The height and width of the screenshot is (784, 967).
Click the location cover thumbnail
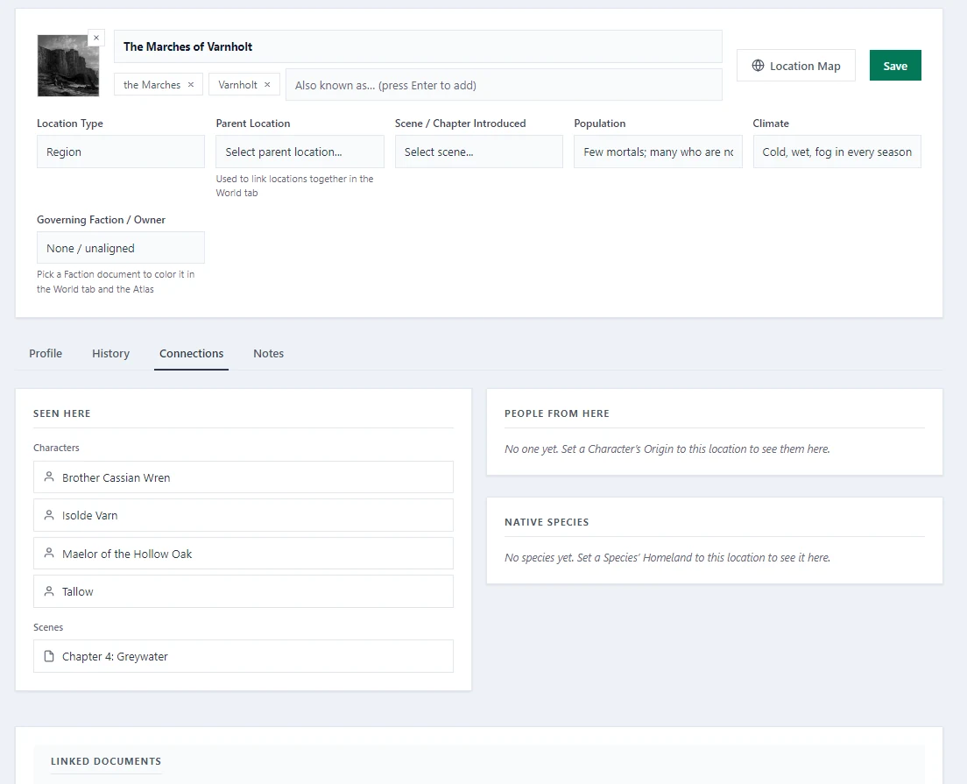pos(67,66)
